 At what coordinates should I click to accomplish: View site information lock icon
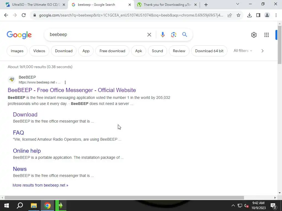point(35,15)
